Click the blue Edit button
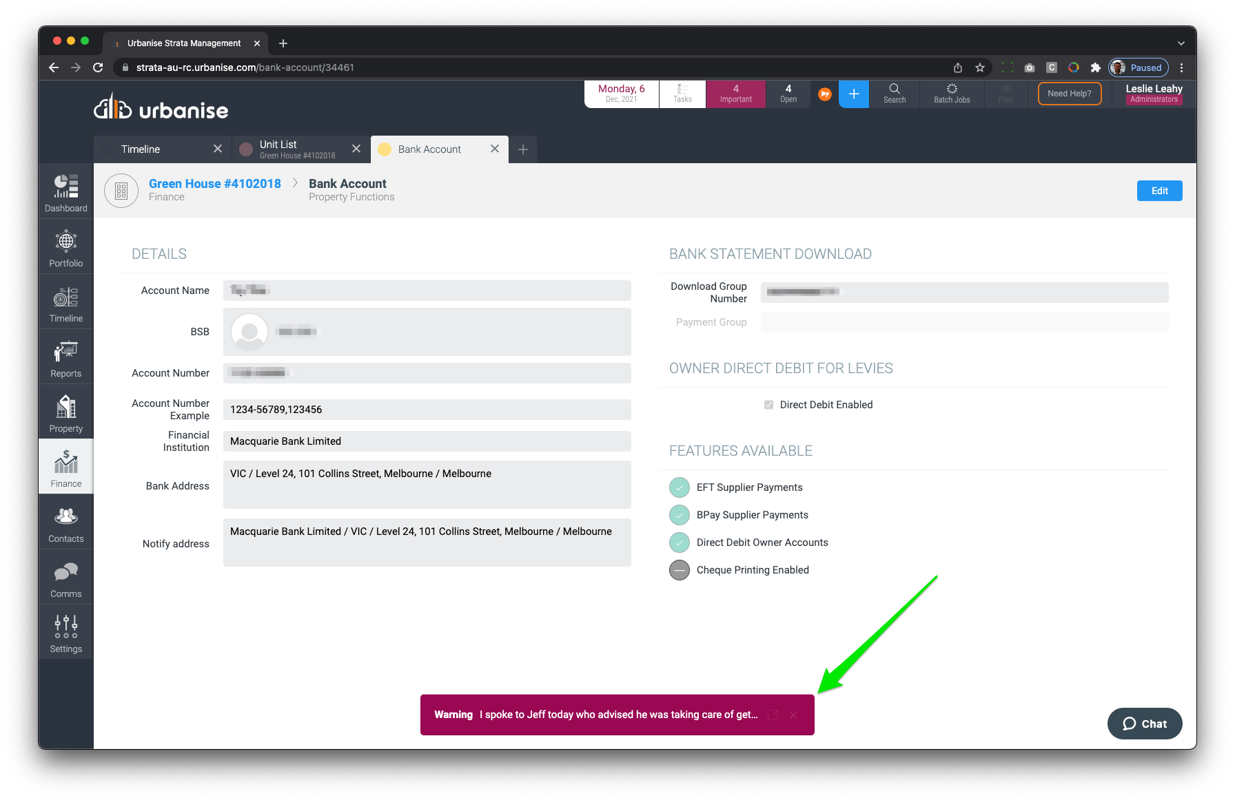 [1159, 191]
